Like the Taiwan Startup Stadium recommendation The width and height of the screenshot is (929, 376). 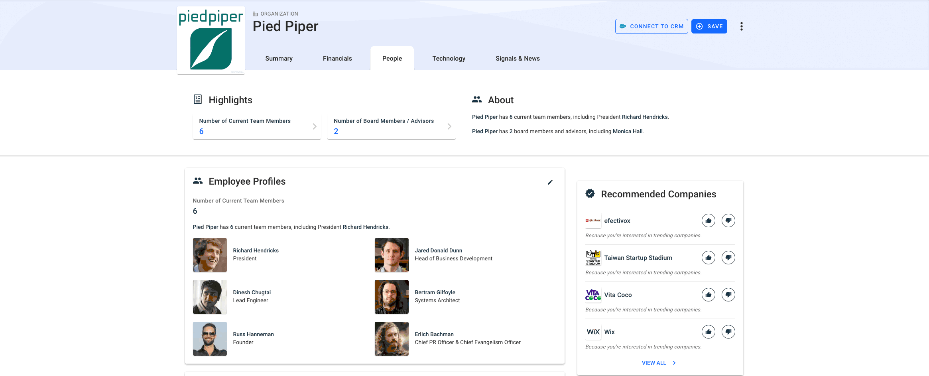click(x=708, y=258)
